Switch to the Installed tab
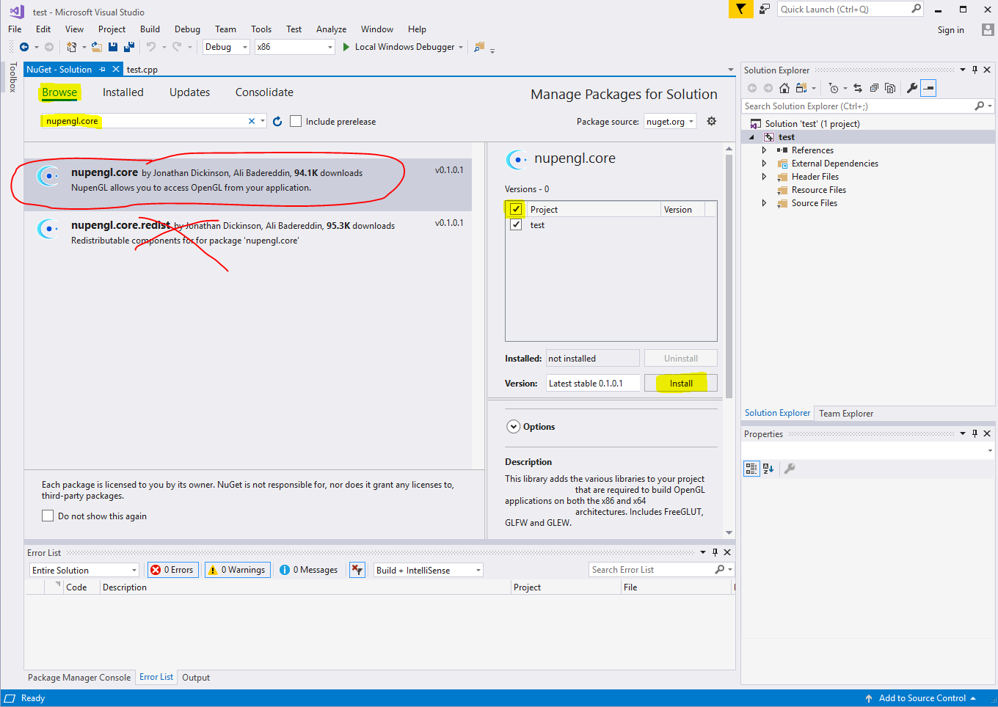Viewport: 998px width, 707px height. tap(123, 92)
